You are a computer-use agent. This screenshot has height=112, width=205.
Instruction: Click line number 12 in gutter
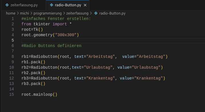coord(11,78)
